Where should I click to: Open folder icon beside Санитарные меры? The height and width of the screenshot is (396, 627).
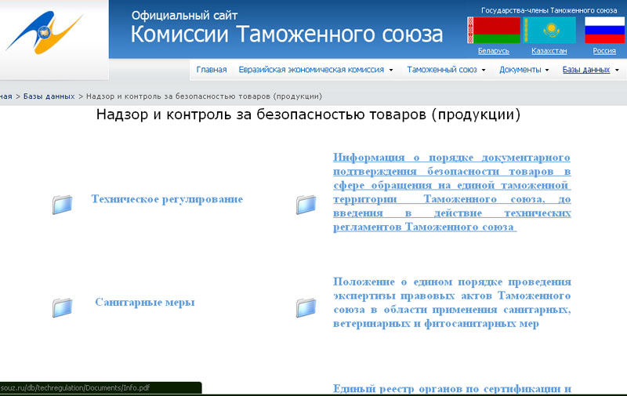[63, 307]
